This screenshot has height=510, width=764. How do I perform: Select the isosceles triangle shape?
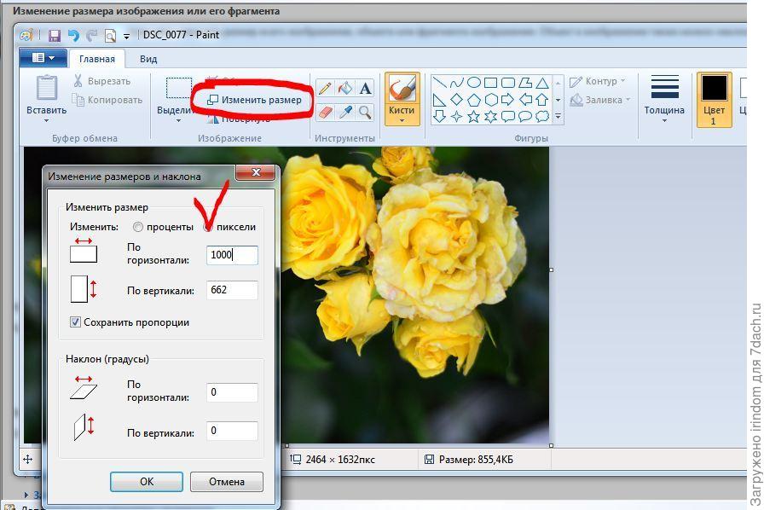click(541, 83)
